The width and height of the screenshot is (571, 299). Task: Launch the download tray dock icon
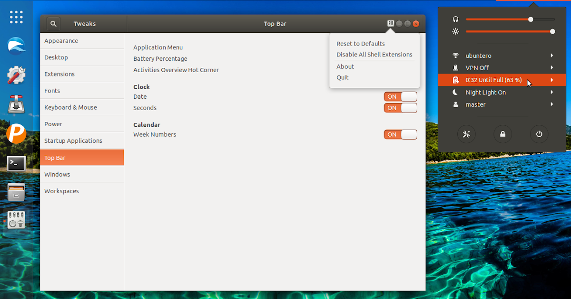click(16, 104)
